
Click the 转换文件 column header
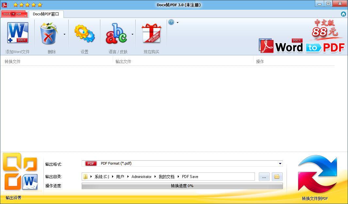pos(13,61)
